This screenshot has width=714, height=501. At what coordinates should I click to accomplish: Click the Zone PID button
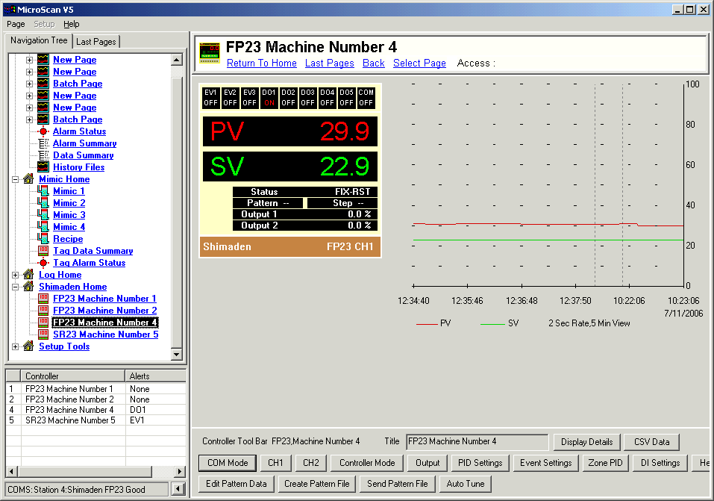pyautogui.click(x=605, y=463)
